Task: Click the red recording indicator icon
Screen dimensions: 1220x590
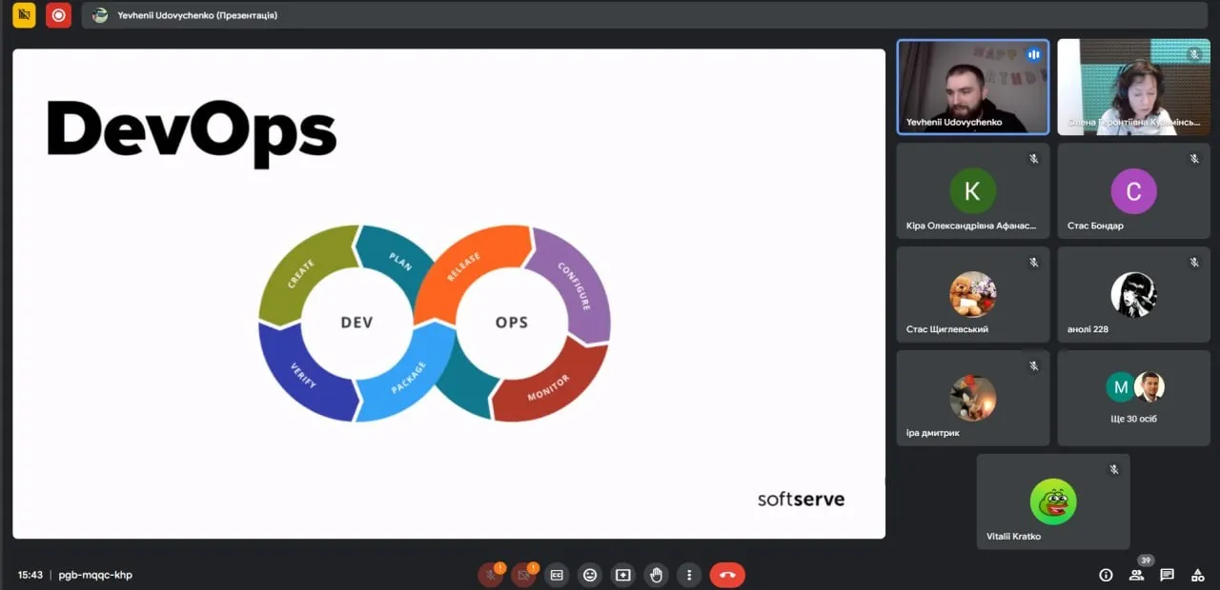Action: tap(58, 15)
